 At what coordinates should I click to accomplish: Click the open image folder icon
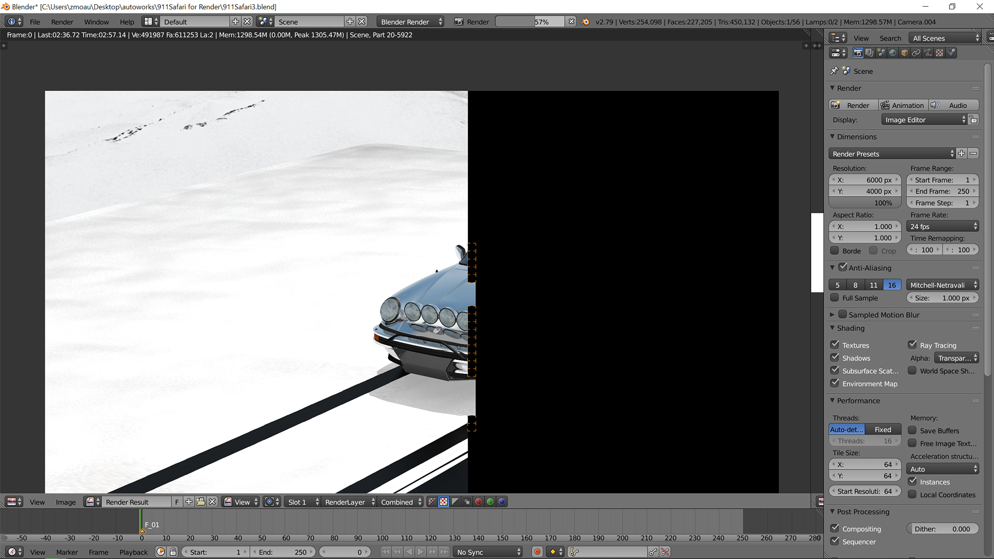pos(200,502)
